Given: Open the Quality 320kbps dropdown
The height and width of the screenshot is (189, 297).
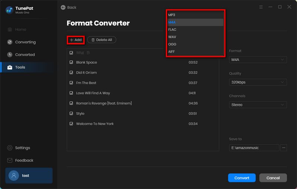Looking at the screenshot, I should coord(258,82).
